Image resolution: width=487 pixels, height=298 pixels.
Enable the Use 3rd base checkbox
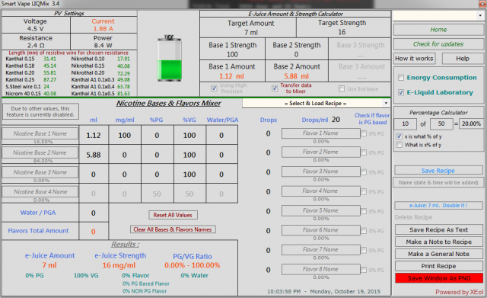[342, 89]
